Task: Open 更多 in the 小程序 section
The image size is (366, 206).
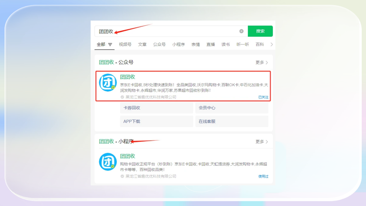Action: pos(262,142)
